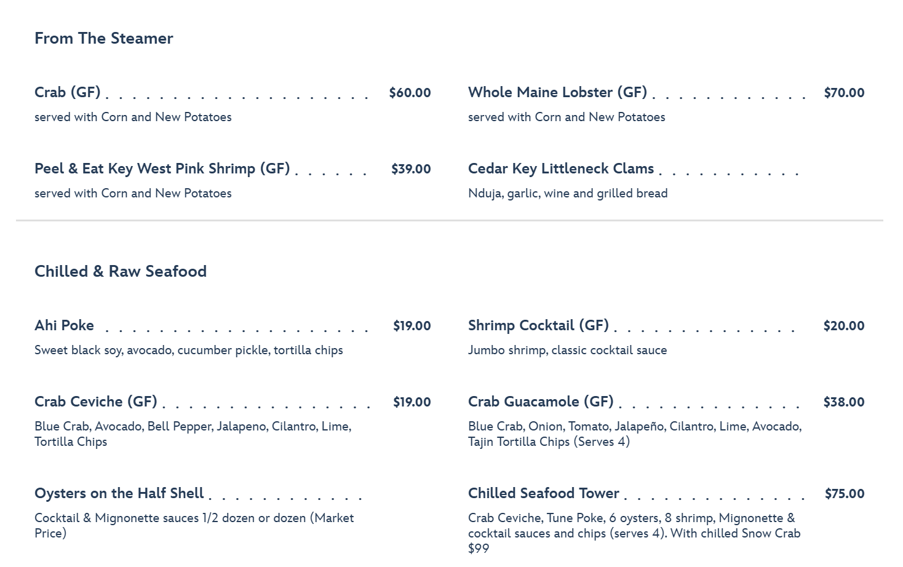Open Whole Maine Lobster (GF) item
Screen dimensions: 903x567
[557, 92]
